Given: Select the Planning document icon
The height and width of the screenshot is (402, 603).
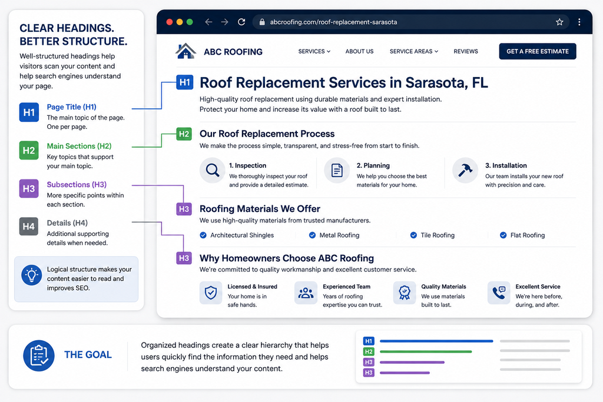Looking at the screenshot, I should (x=337, y=170).
